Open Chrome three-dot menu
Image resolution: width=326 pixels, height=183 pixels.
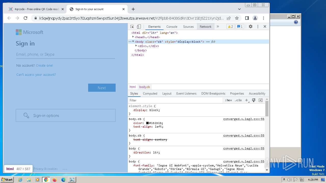point(263,18)
